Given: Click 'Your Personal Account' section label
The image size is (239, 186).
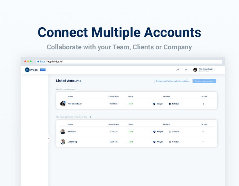Looking at the screenshot, I should [x=65, y=89].
